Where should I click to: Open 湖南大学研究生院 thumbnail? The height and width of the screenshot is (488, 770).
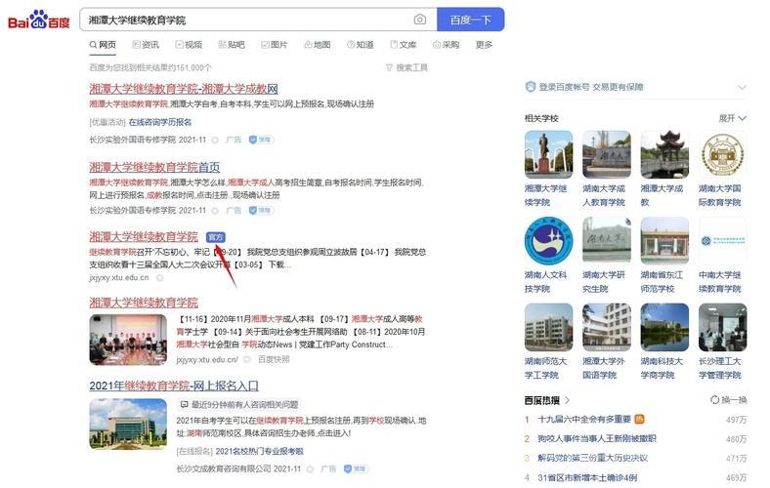click(x=607, y=241)
